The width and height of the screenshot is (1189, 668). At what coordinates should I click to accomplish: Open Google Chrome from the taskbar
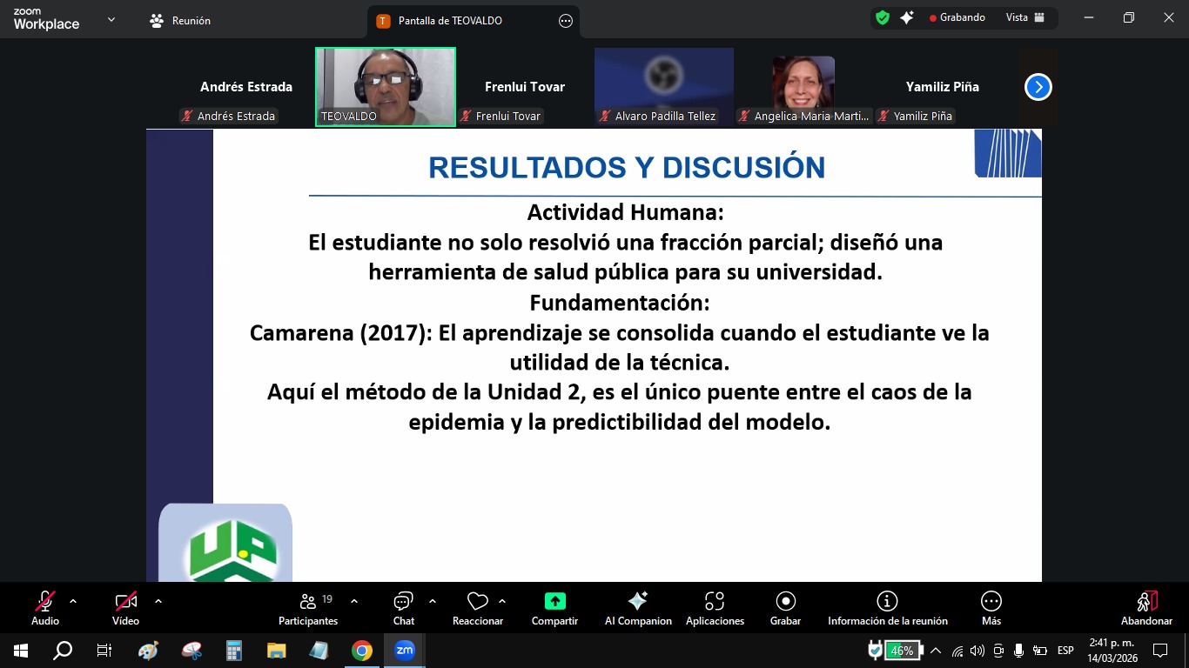[x=362, y=650]
